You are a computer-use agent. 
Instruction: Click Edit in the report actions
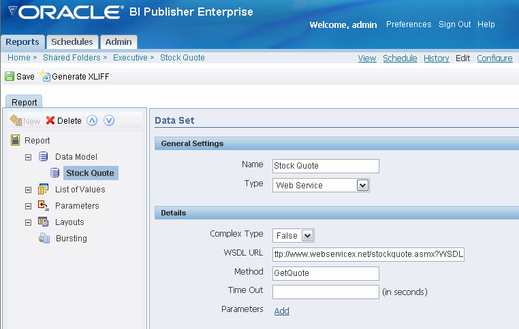pos(462,58)
